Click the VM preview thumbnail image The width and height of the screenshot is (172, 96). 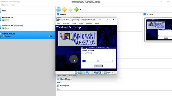[x=159, y=30]
